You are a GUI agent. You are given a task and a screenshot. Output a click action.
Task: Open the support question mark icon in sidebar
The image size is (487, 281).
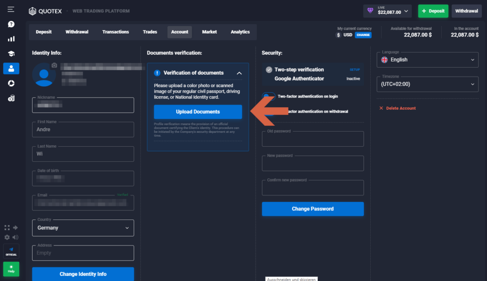point(10,24)
